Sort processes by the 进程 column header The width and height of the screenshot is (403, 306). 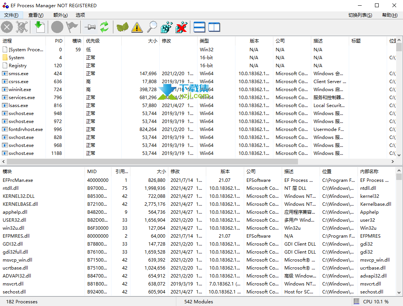click(x=23, y=41)
